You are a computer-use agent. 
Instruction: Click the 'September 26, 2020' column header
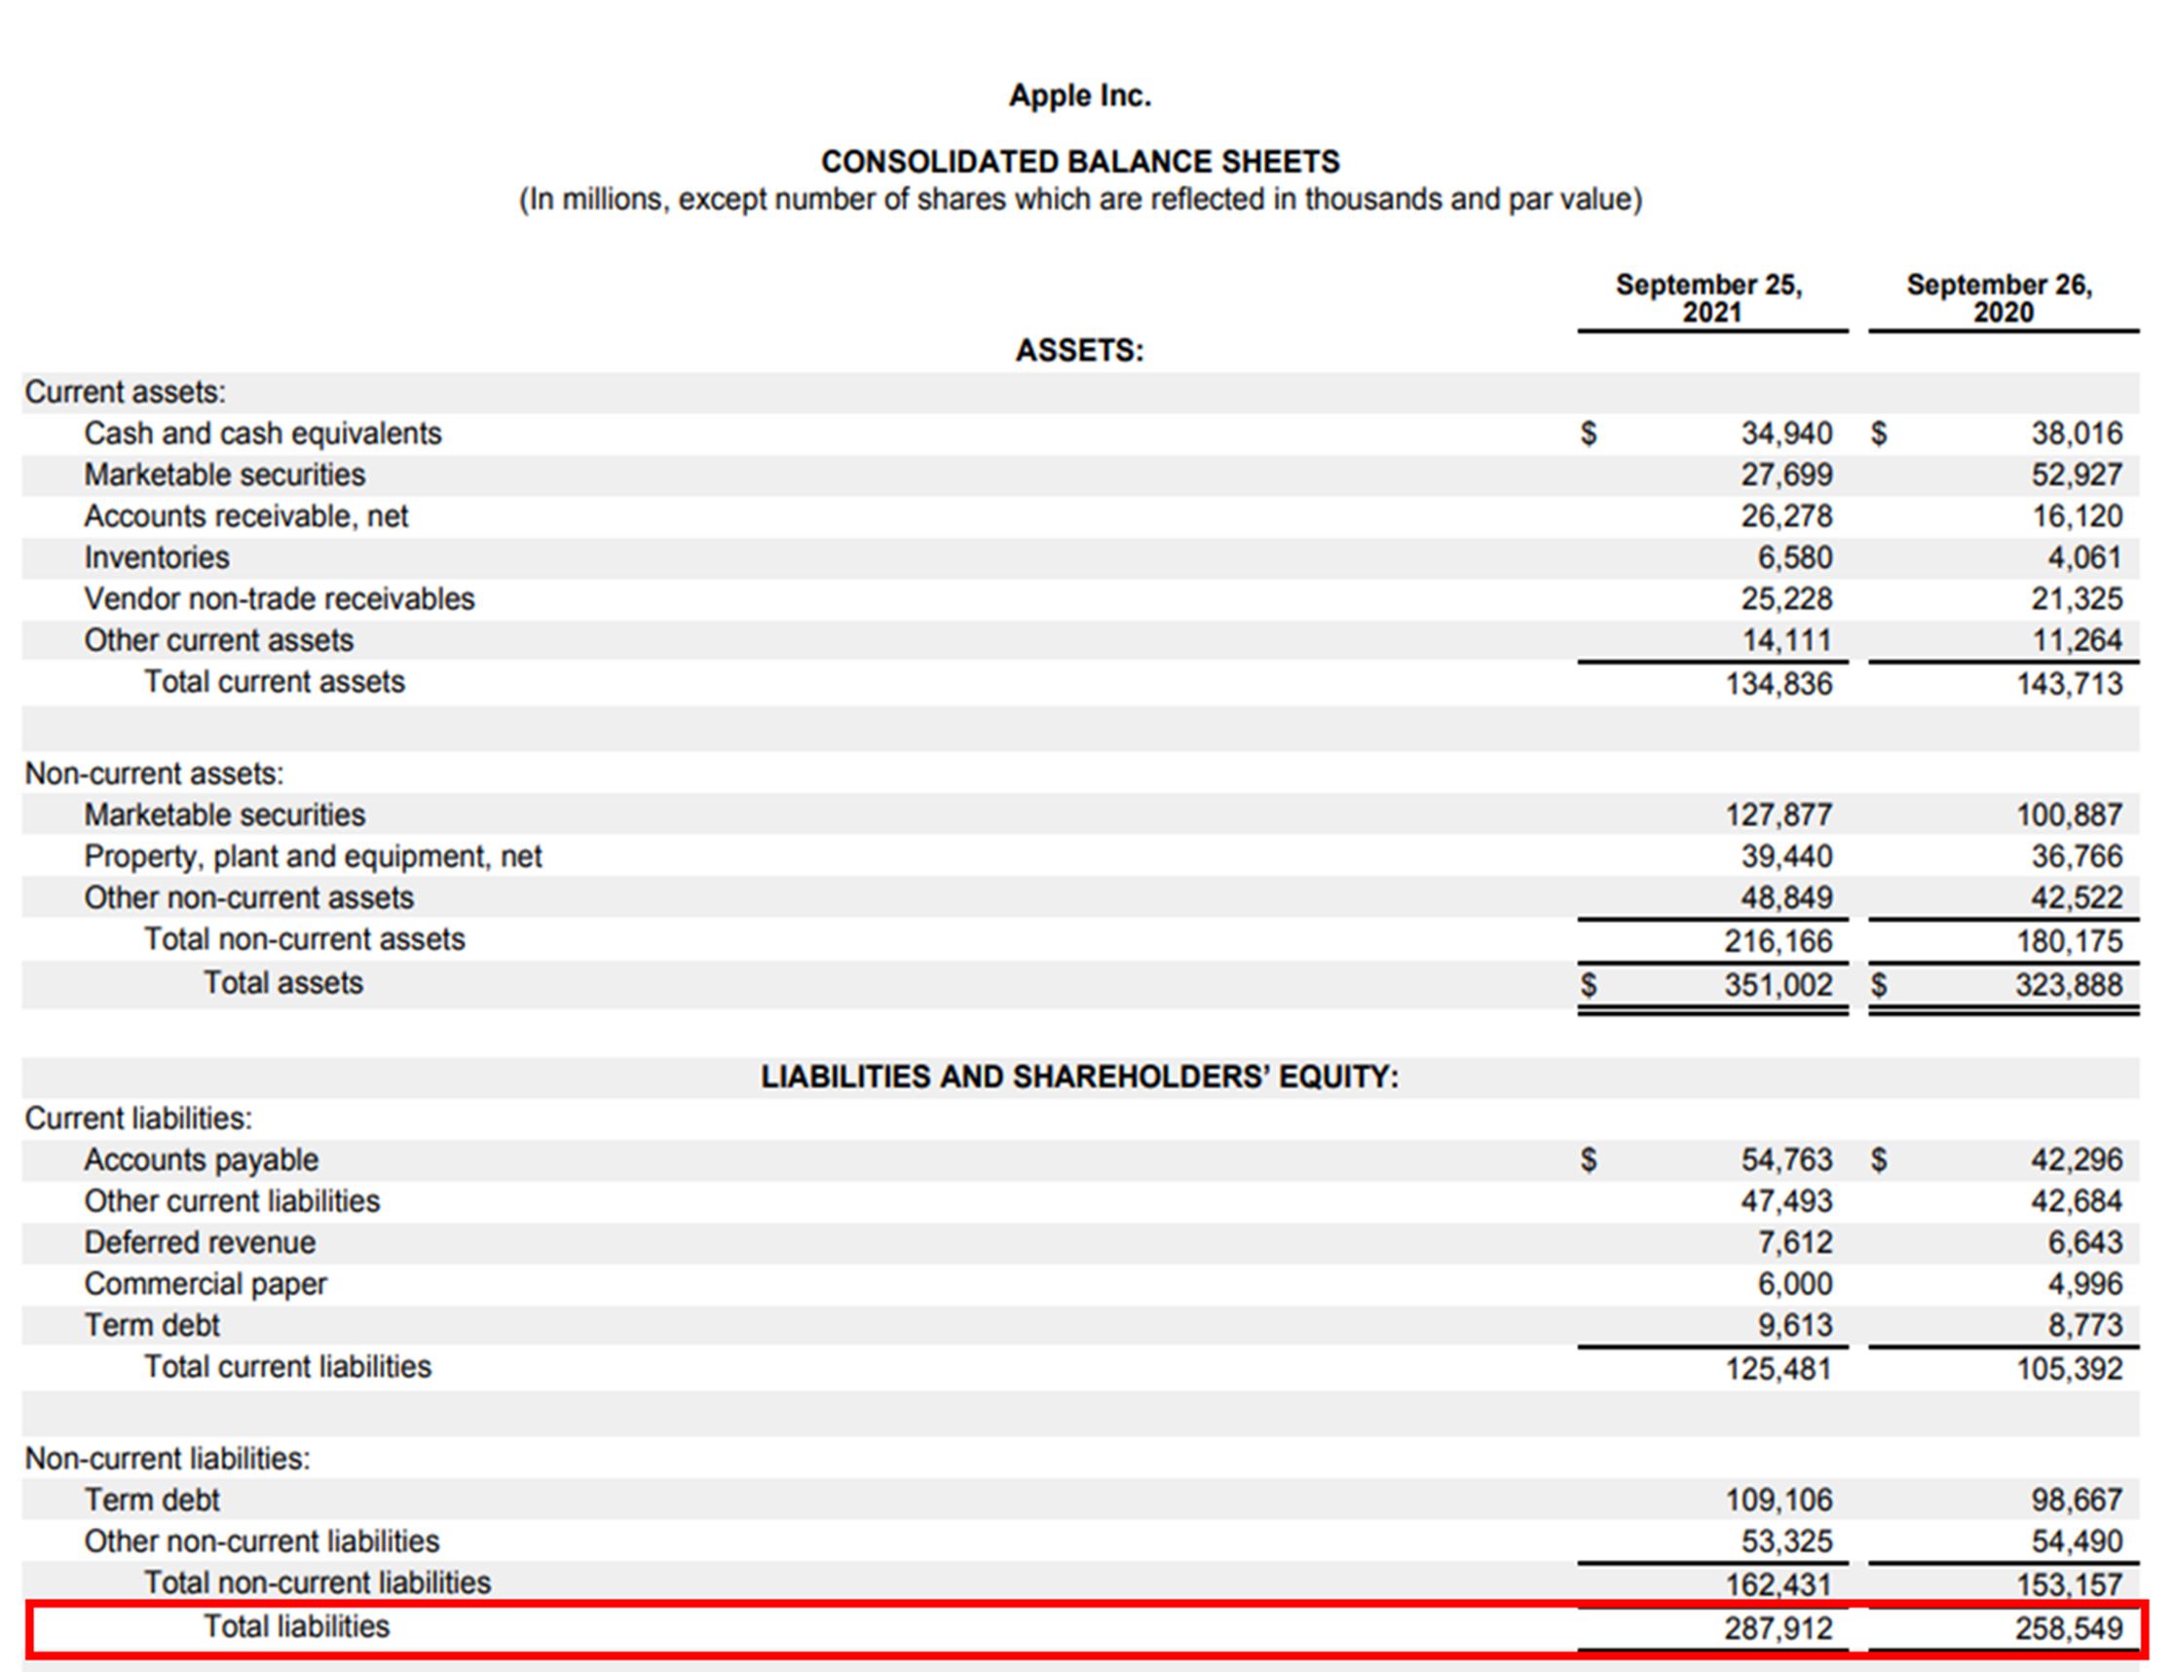(x=2000, y=297)
